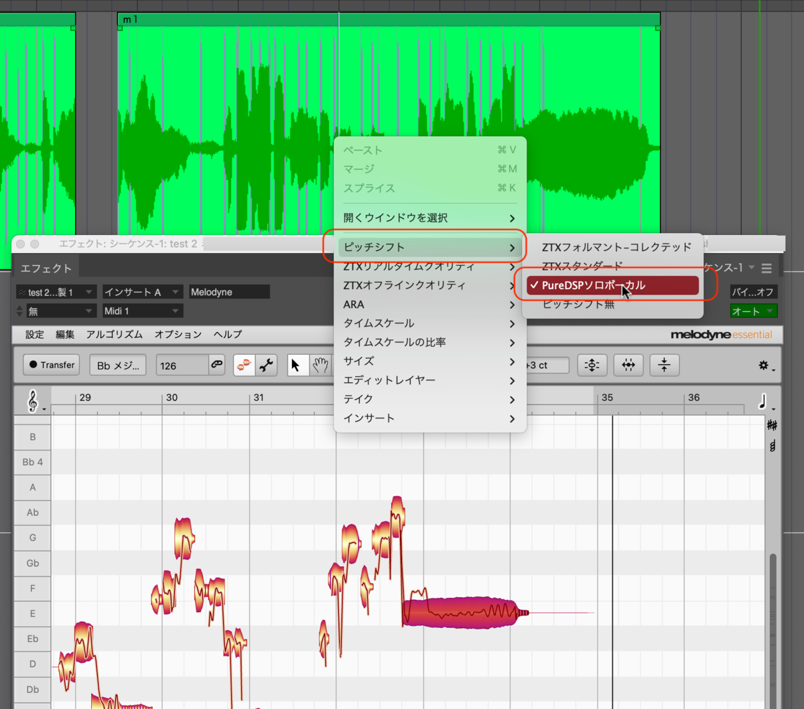Open the インサート A dropdown
804x709 pixels.
click(x=141, y=292)
